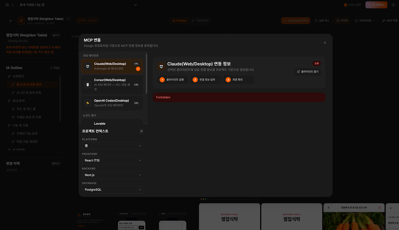Click 펼치기 on the 옆집식탁 (Neighbor Table) summary card

[56, 35]
